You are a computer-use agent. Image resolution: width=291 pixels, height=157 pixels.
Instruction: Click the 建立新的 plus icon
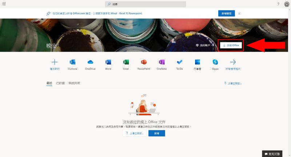[x=55, y=62]
